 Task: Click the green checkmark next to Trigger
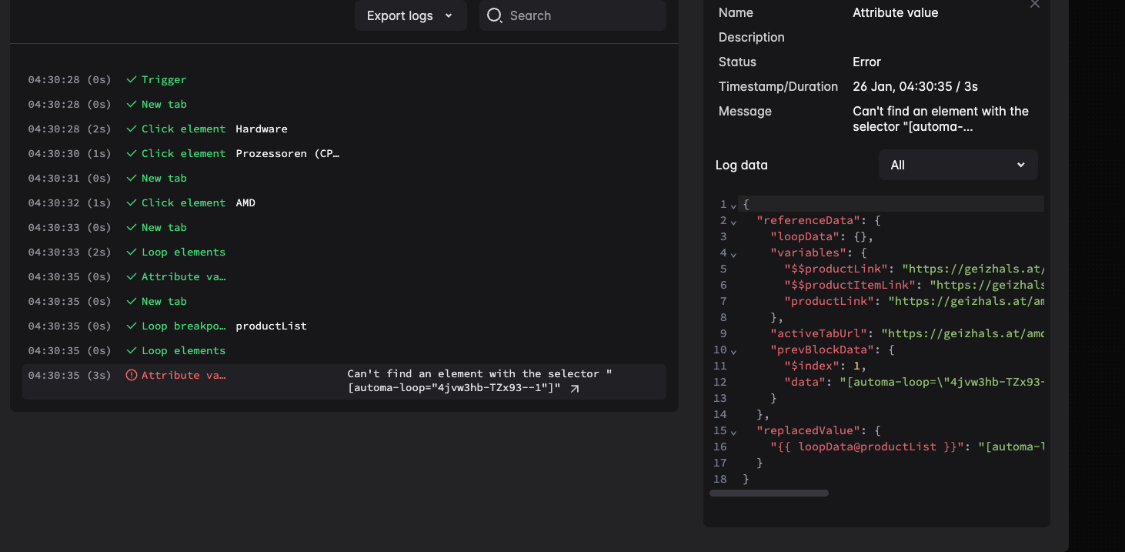[130, 79]
